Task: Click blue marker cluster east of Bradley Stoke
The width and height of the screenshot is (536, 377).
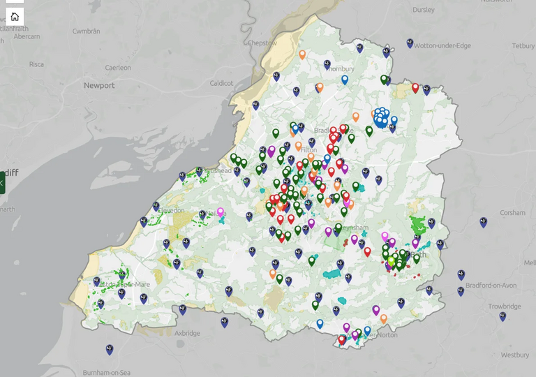Action: point(381,118)
